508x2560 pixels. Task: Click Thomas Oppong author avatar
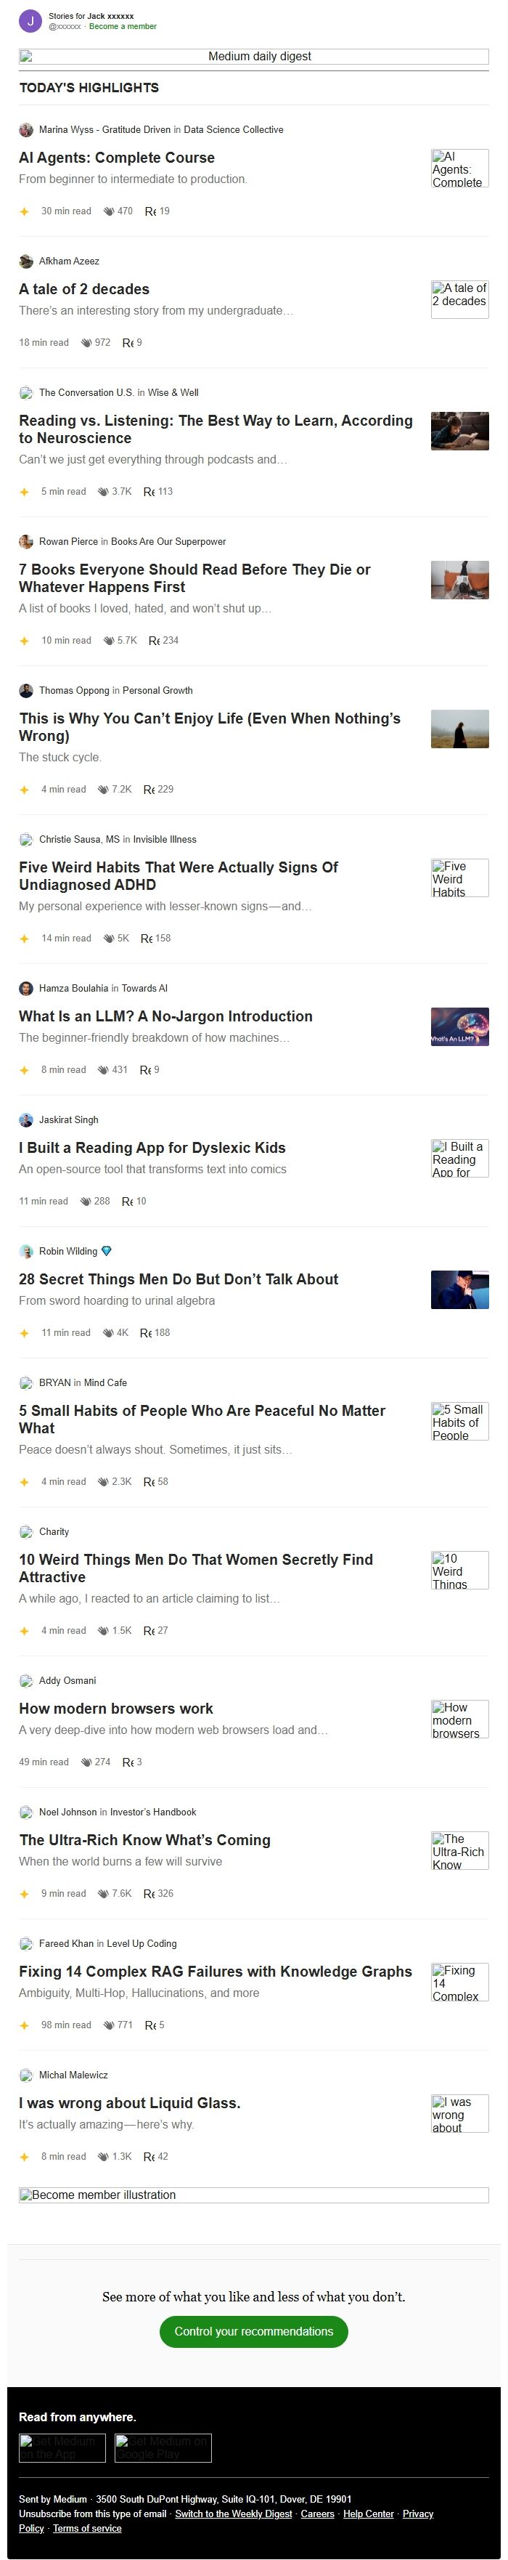click(26, 689)
